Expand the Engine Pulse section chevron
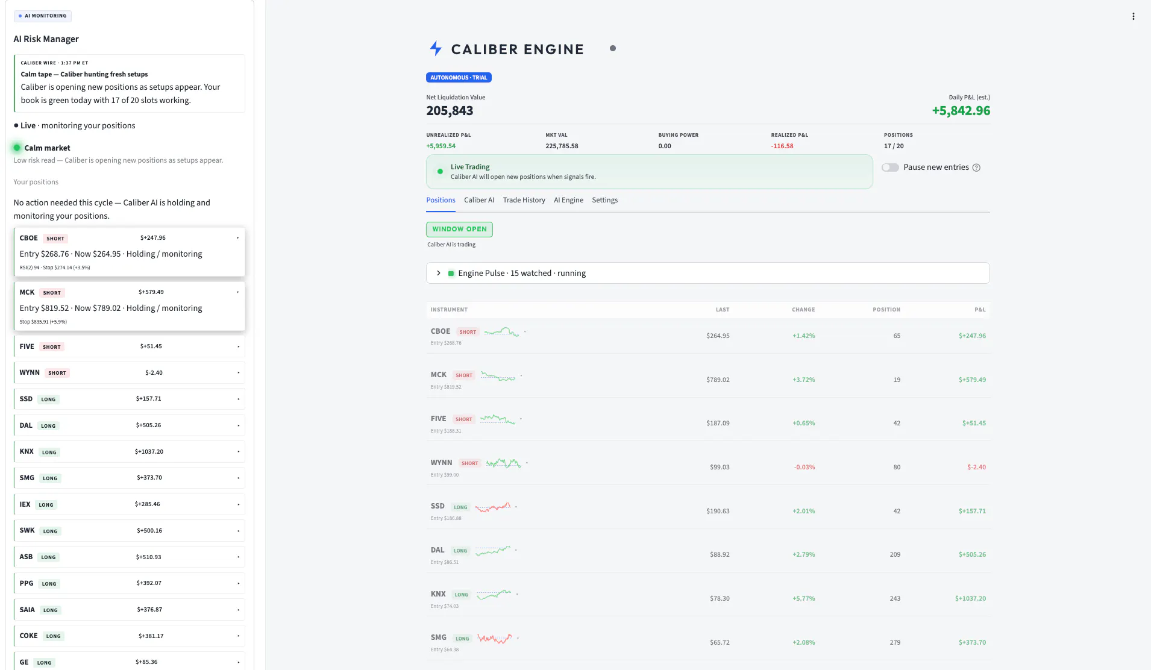The height and width of the screenshot is (670, 1151). pos(439,273)
